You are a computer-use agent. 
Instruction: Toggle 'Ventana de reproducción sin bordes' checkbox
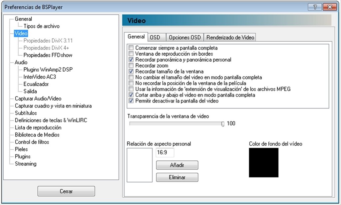click(131, 54)
